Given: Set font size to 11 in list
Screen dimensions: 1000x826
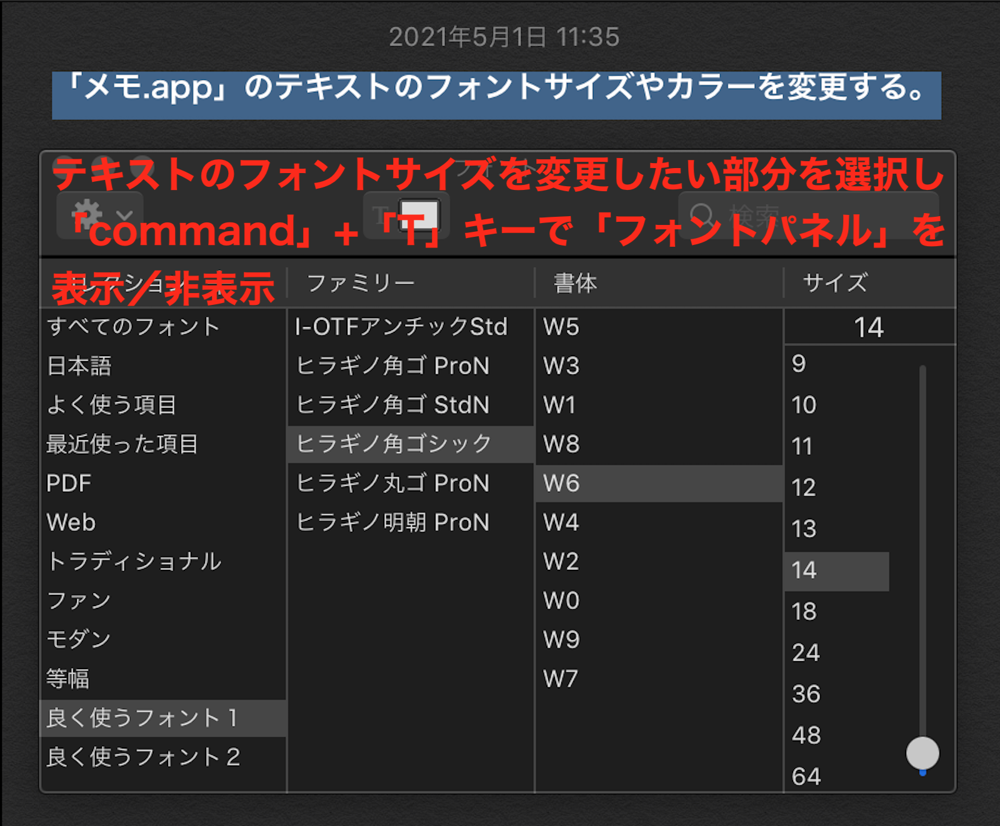Looking at the screenshot, I should tap(837, 446).
